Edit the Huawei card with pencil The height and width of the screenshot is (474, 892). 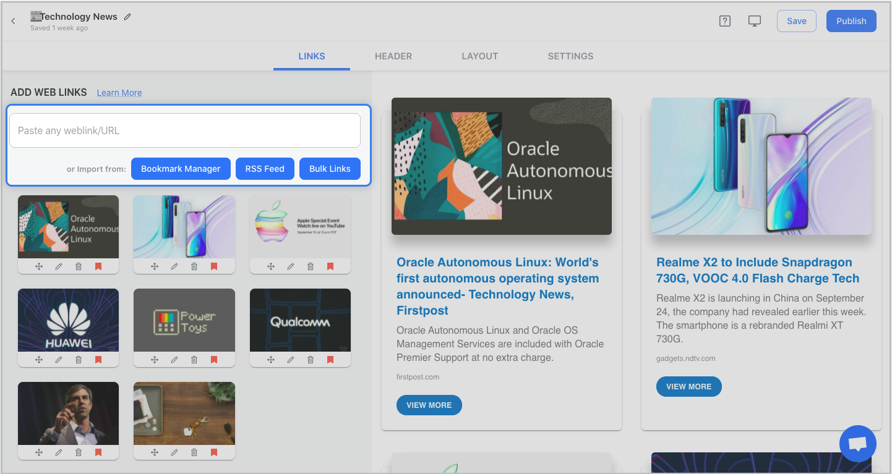59,360
